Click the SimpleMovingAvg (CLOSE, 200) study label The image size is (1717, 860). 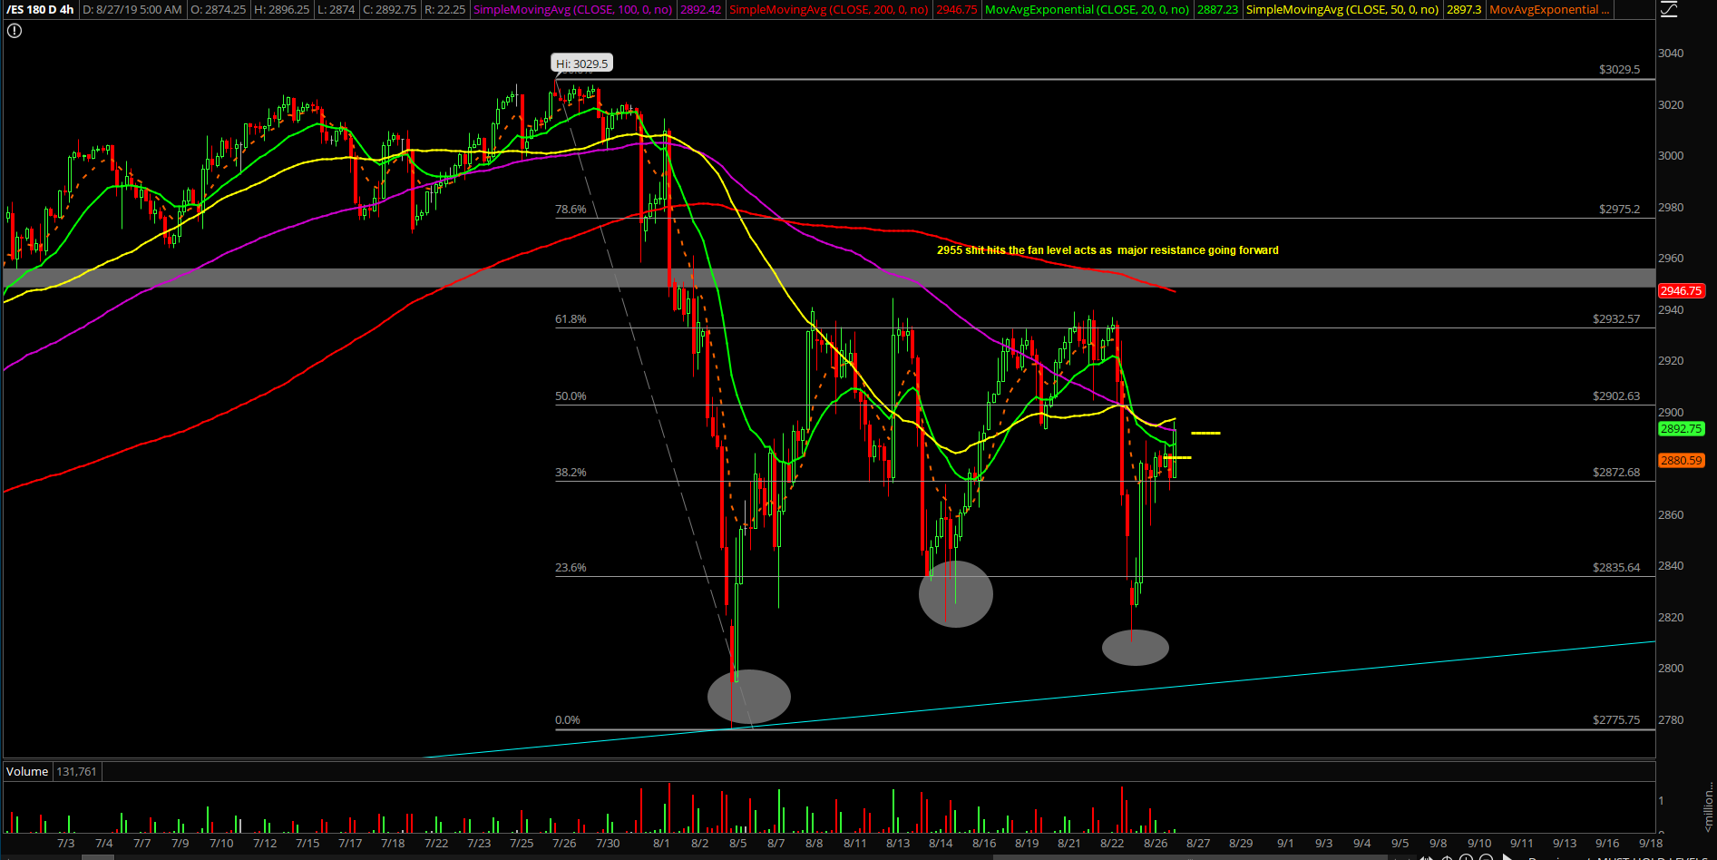tap(828, 10)
